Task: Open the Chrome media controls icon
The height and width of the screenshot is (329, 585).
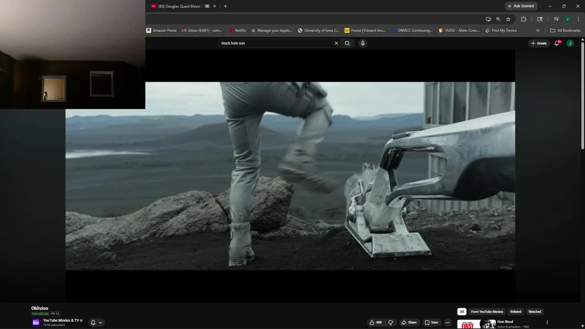Action: coord(556,19)
